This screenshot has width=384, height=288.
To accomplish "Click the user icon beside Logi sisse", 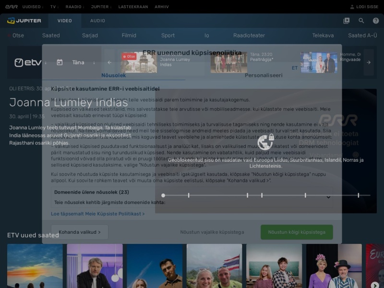I will pos(352,7).
